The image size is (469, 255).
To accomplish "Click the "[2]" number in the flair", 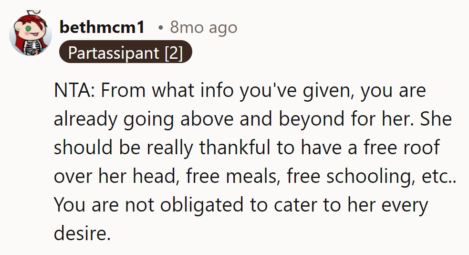I will (173, 53).
